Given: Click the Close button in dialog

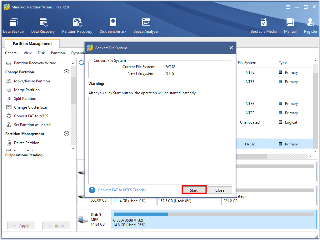Looking at the screenshot, I should coord(220,190).
